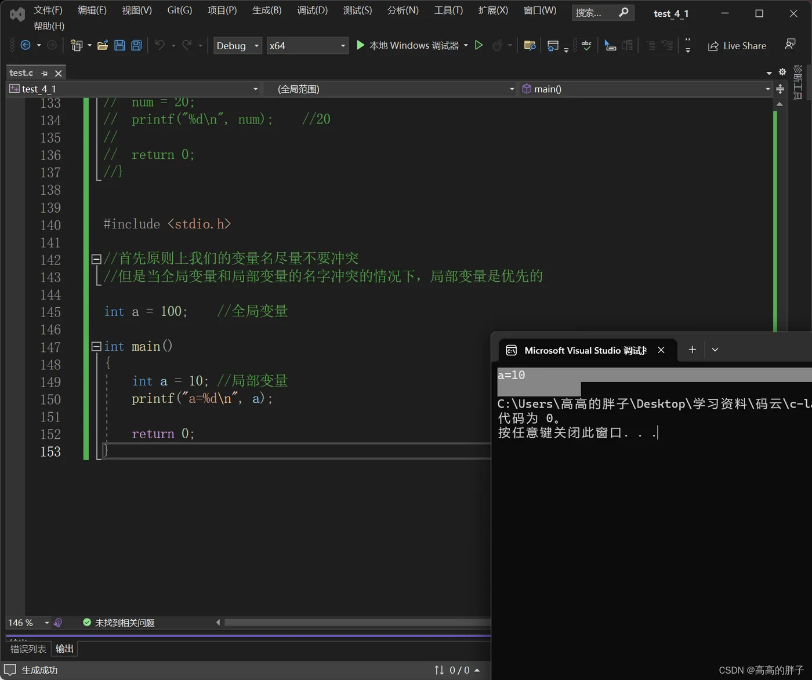
Task: Open the tab list dropdown arrow above the editor
Action: (x=769, y=73)
